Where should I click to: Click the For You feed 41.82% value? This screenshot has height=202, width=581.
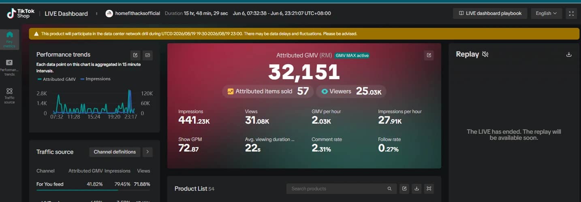pos(94,184)
